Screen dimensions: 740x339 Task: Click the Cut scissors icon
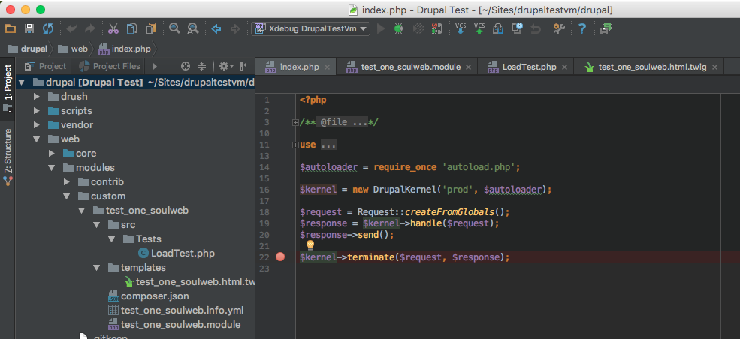[113, 29]
